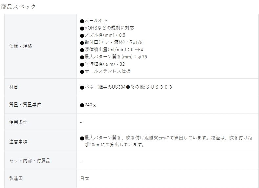Viewport: 259px width, 188px height.
Task: Select the 平均粒径 32 line
Action: tap(102, 64)
